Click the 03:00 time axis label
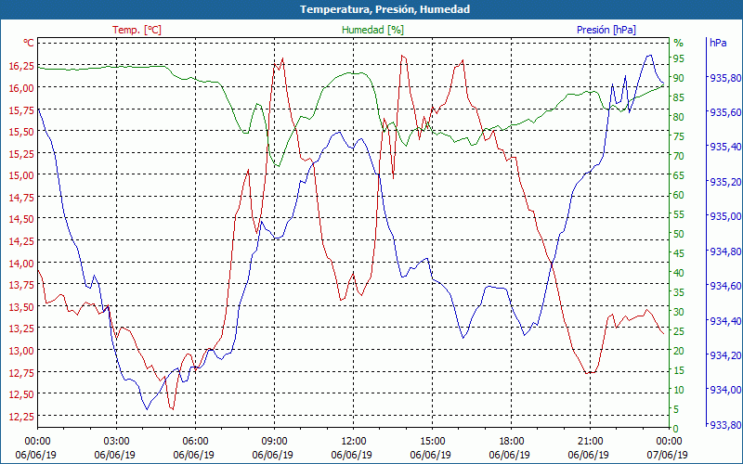743x464 pixels. (x=116, y=442)
